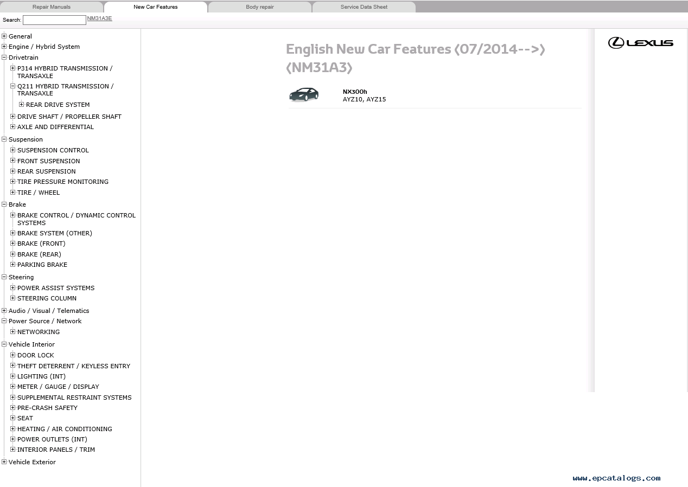Expand the BRAKE (REAR) node
Image resolution: width=688 pixels, height=487 pixels.
coord(13,254)
